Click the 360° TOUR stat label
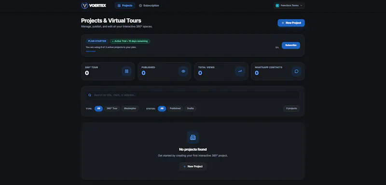Screen dimensions: 386x185 [92, 67]
